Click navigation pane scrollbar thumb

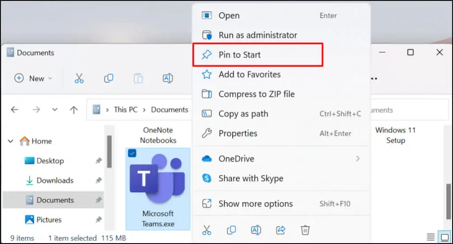(109, 151)
